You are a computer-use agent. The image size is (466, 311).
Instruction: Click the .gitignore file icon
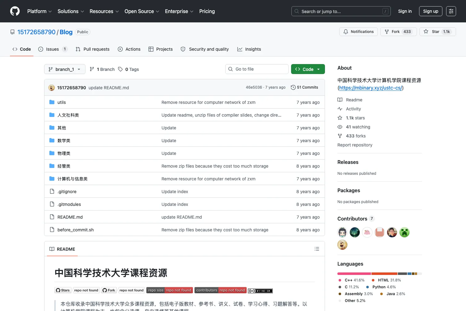[x=52, y=192]
